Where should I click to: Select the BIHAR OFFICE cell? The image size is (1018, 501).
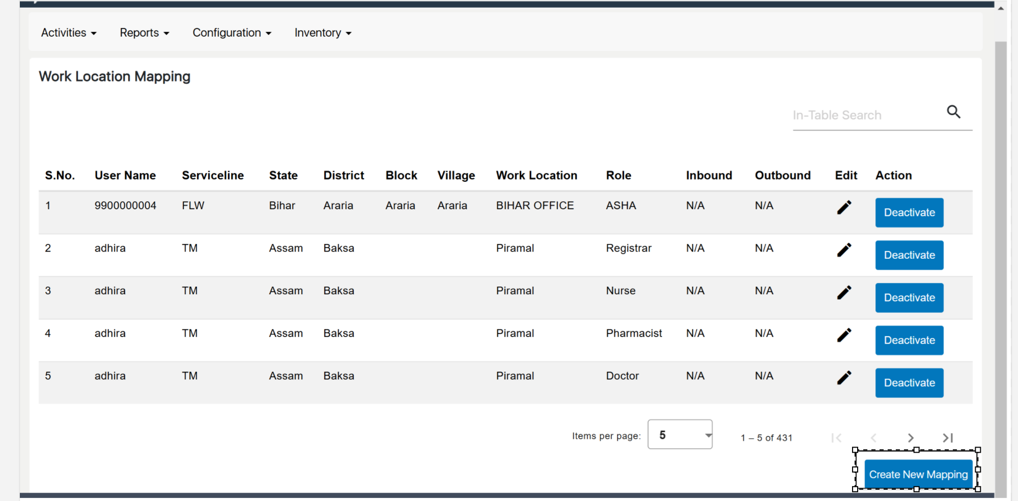point(535,205)
